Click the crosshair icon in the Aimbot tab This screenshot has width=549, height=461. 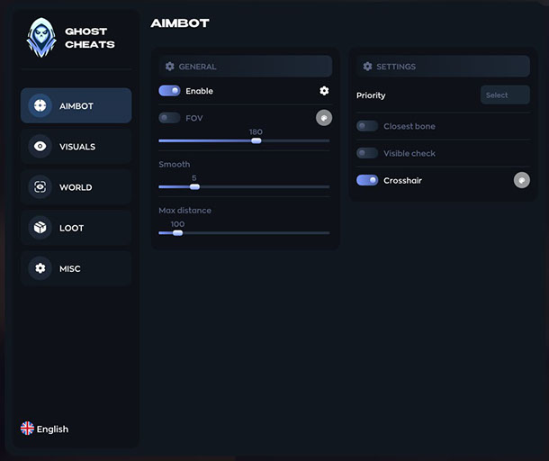click(40, 106)
